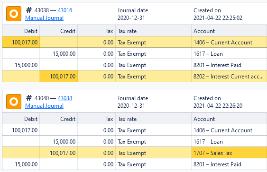
Task: Click 1406 – Current Account in journal 43038
Action: tap(223, 43)
